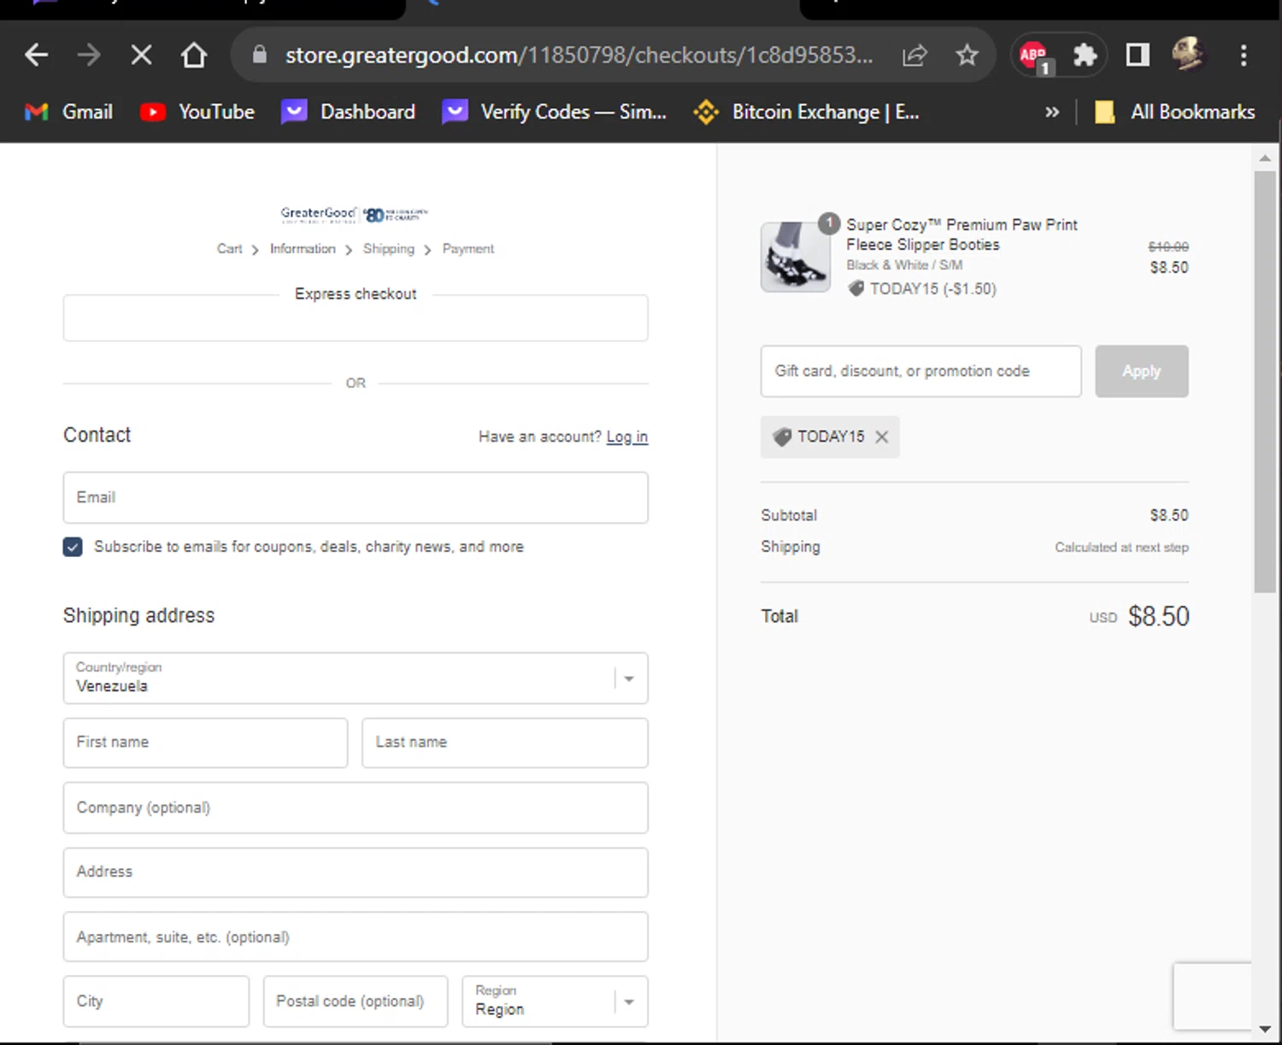Click the slipper booties product thumbnail
This screenshot has width=1282, height=1045.
tap(795, 257)
